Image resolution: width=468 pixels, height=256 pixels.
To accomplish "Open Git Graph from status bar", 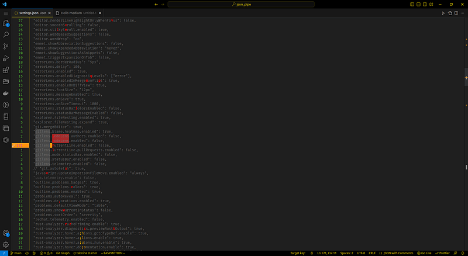I will click(x=63, y=253).
